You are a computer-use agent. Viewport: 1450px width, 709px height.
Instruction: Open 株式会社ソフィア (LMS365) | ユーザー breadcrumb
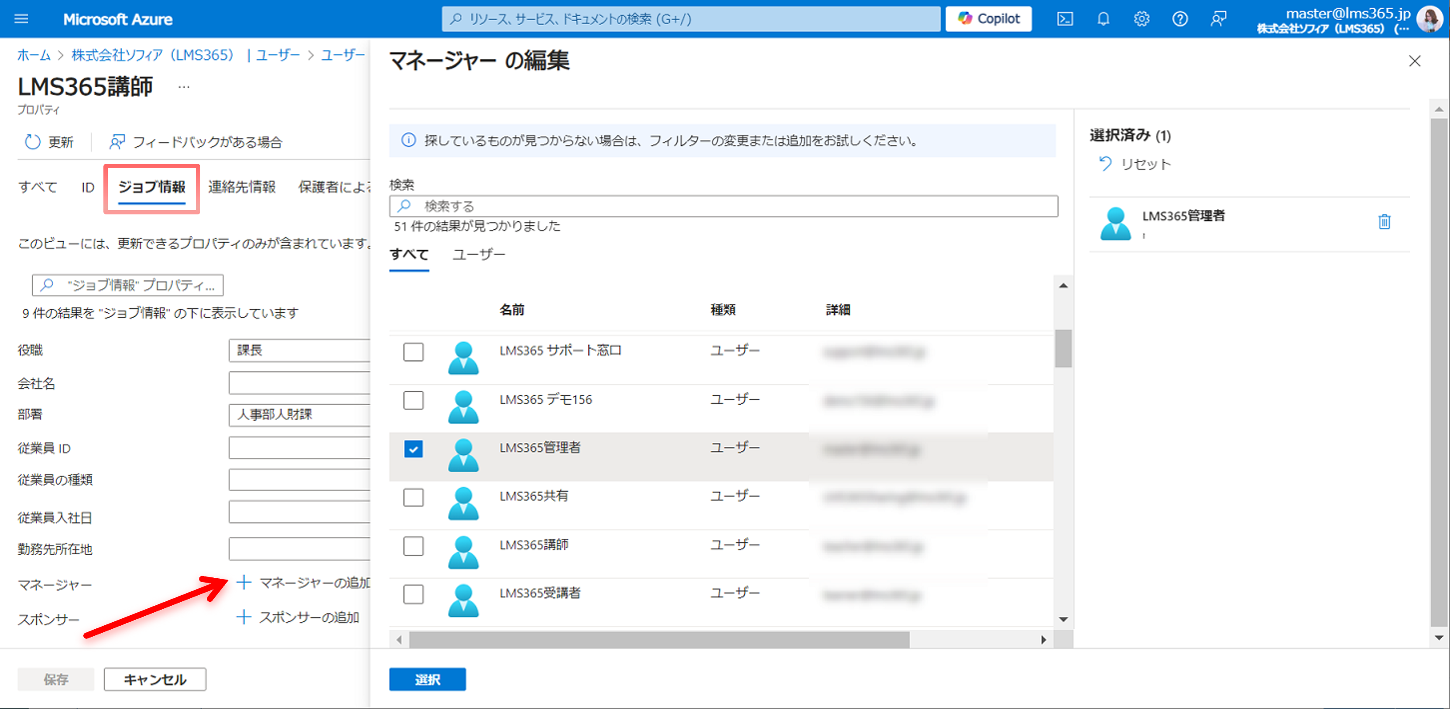coord(186,54)
